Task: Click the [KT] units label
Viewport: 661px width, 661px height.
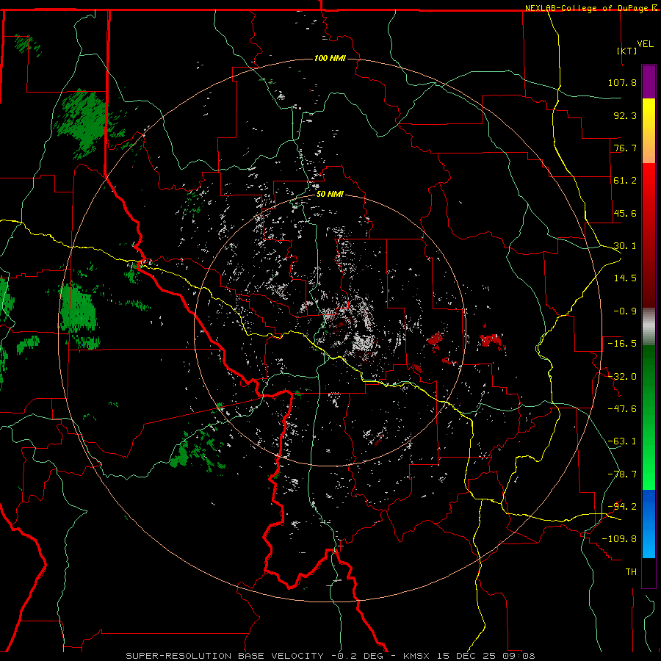Action: coord(627,51)
